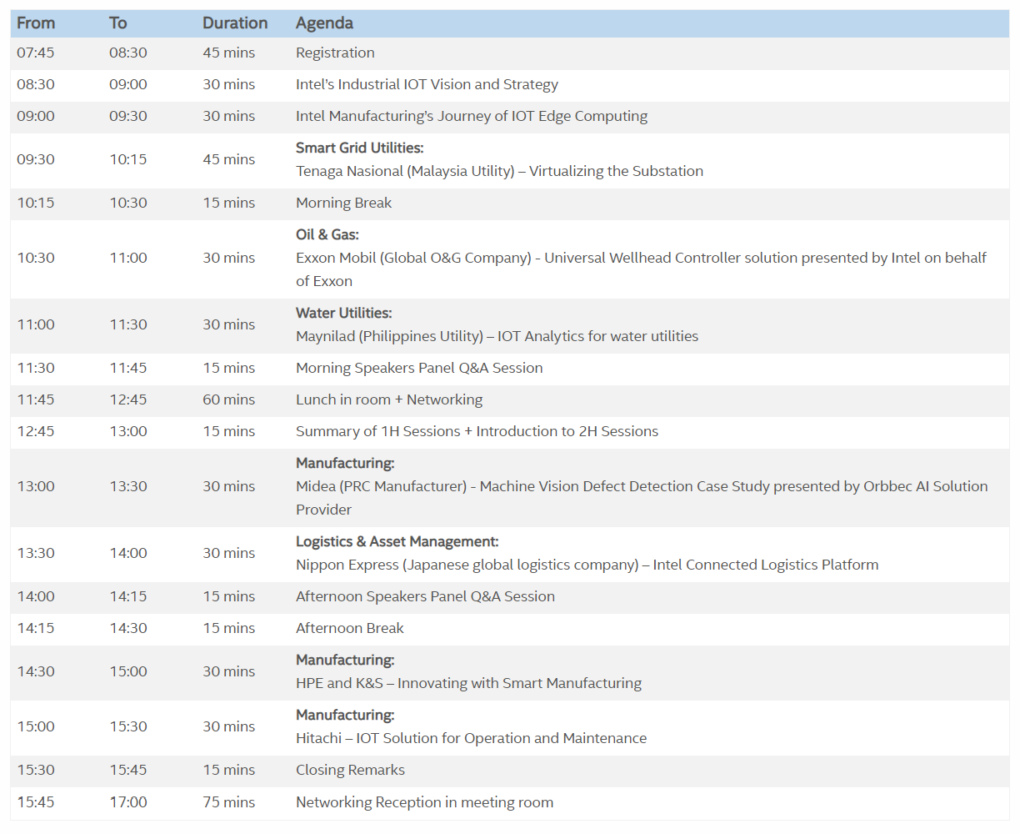
Task: Click the '09:30' start time of Smart Grid Utilities
Action: (x=36, y=159)
